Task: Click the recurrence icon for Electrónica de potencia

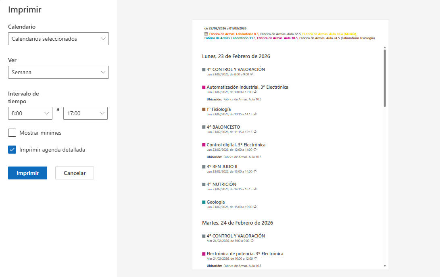Action: click(x=256, y=258)
